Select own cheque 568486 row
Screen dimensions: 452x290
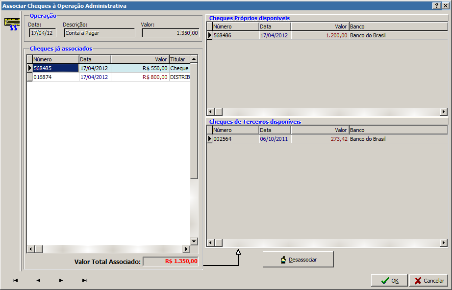[235, 35]
